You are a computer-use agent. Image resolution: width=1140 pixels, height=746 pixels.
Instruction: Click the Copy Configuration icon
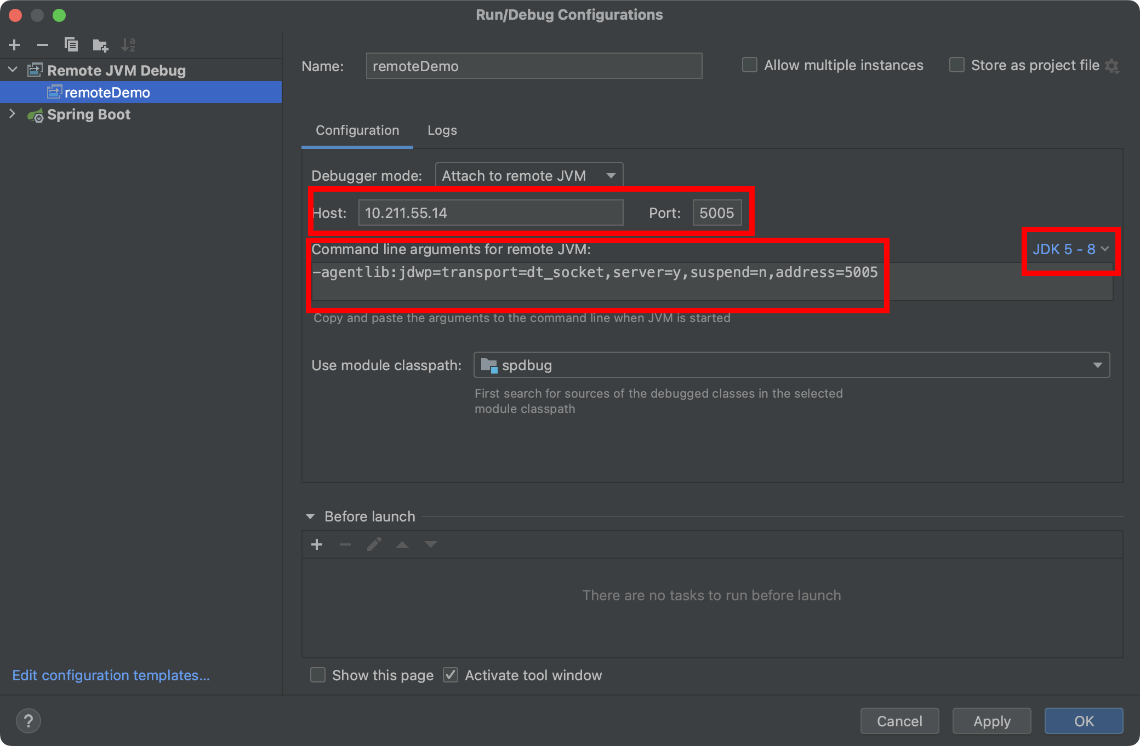[x=71, y=45]
